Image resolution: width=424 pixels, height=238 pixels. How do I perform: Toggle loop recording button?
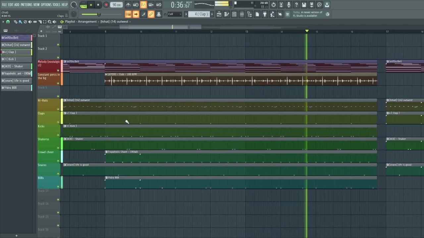click(x=159, y=5)
